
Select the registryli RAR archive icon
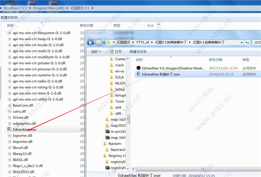click(107, 168)
